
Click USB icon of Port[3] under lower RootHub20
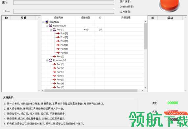click(x=54, y=72)
